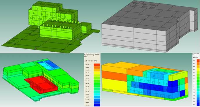Select the red panel in the bottom-left model

(x=42, y=85)
